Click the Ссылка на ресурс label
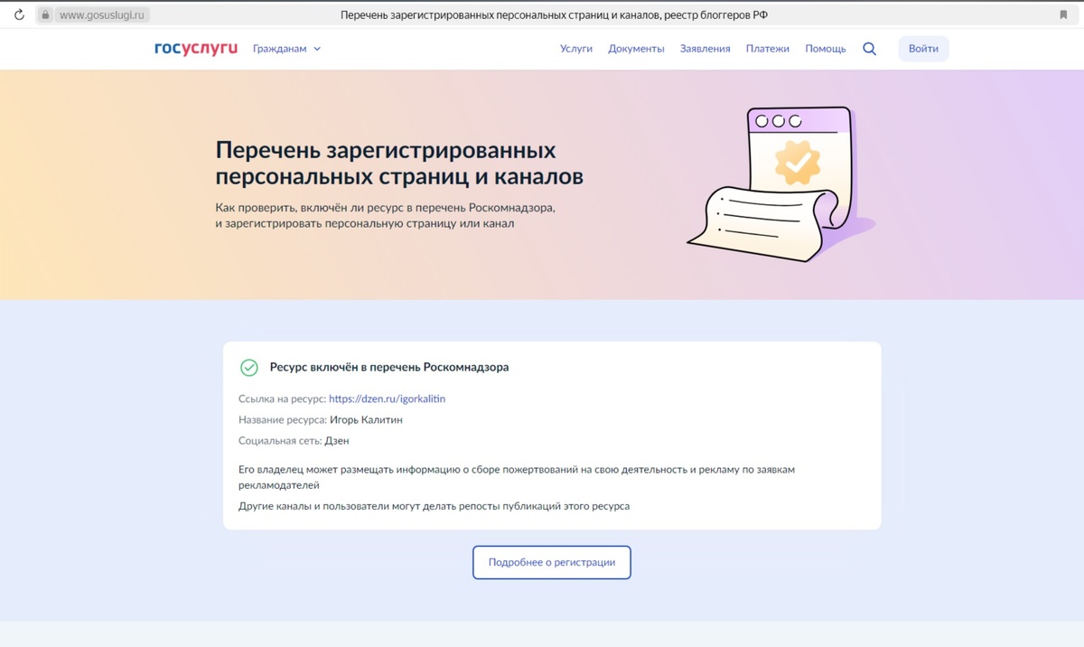This screenshot has width=1084, height=647. [x=282, y=399]
